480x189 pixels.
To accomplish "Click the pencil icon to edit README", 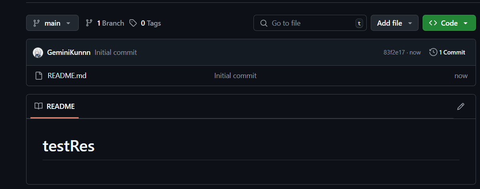I will click(x=461, y=107).
